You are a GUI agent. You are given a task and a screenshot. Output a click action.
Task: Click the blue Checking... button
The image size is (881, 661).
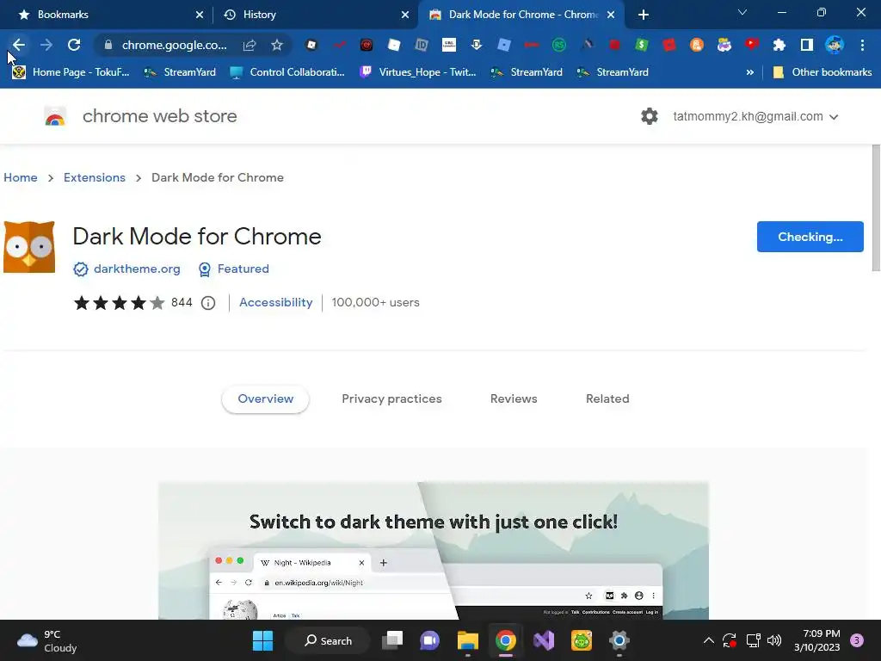pyautogui.click(x=810, y=237)
